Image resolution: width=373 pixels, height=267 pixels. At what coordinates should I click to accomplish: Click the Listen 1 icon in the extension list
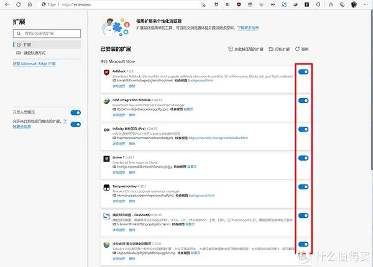(106, 158)
